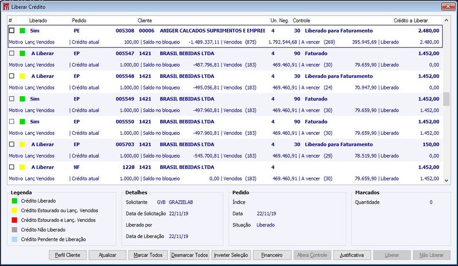
Task: Click green status square of order 005308
Action: pyautogui.click(x=22, y=30)
